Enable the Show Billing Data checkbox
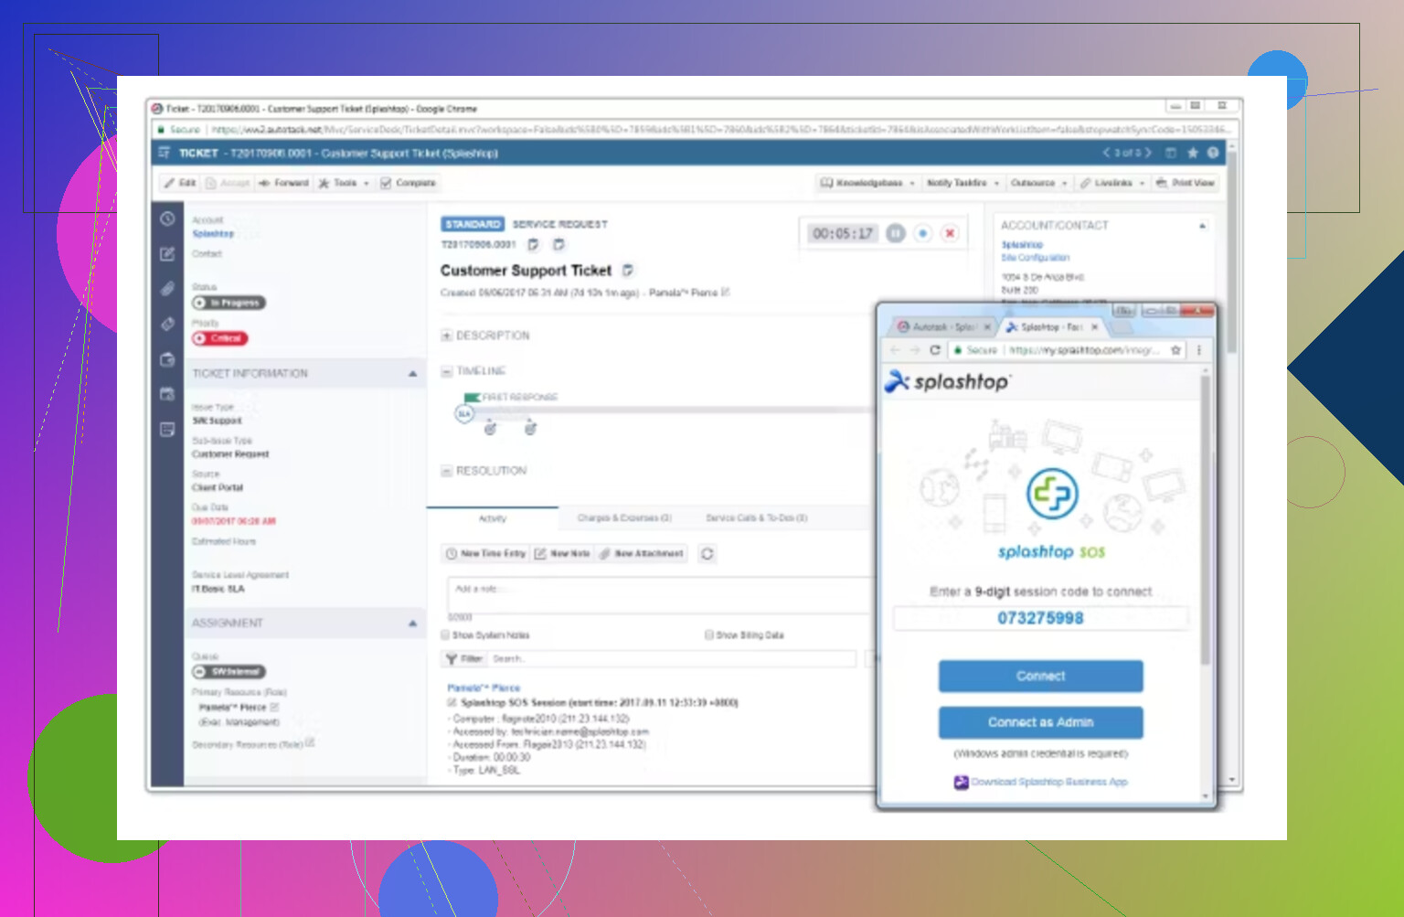 (x=708, y=634)
